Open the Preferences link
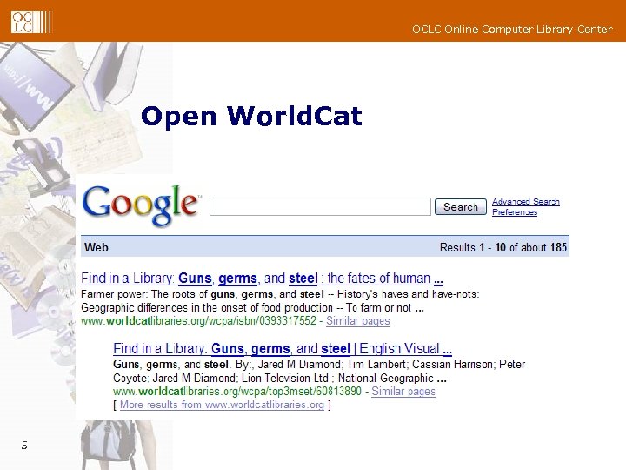Screen dimensions: 626x470 pyautogui.click(x=515, y=211)
